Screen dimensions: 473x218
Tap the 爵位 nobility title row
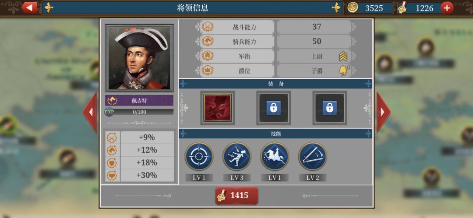coord(276,71)
